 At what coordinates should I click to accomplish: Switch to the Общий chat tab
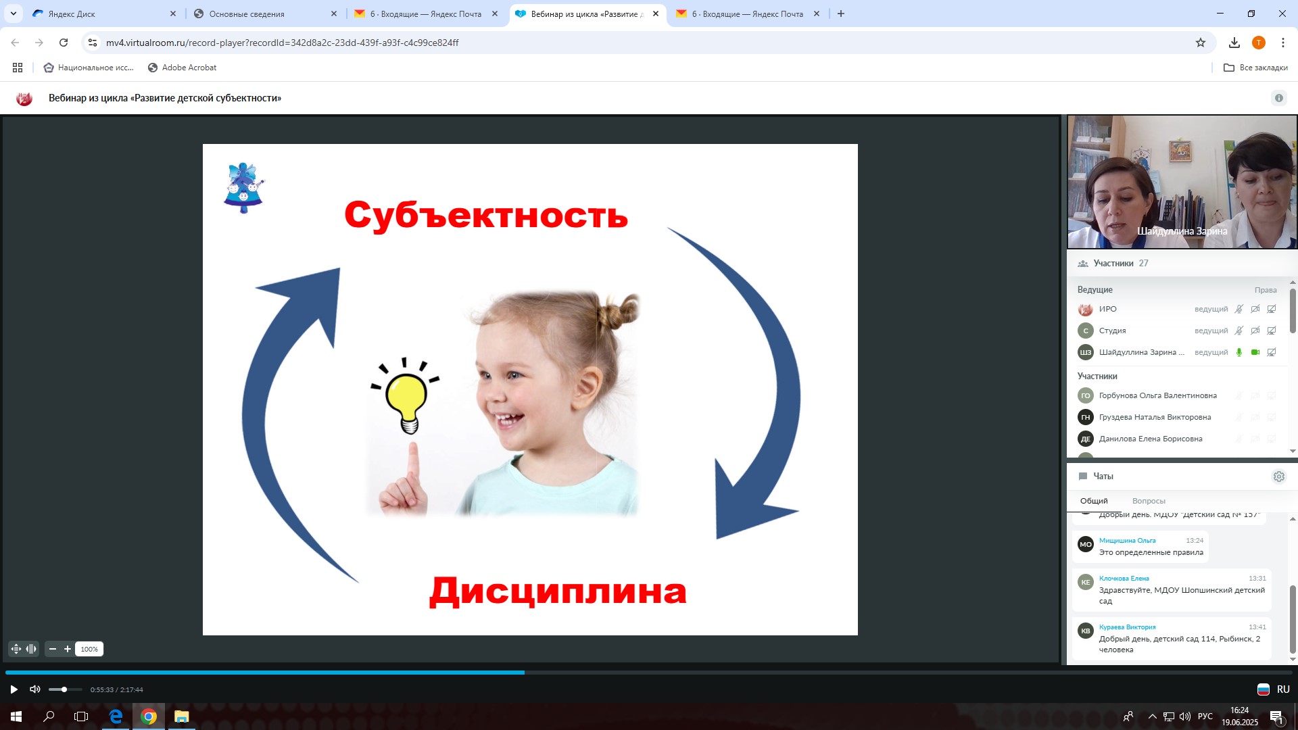tap(1093, 501)
